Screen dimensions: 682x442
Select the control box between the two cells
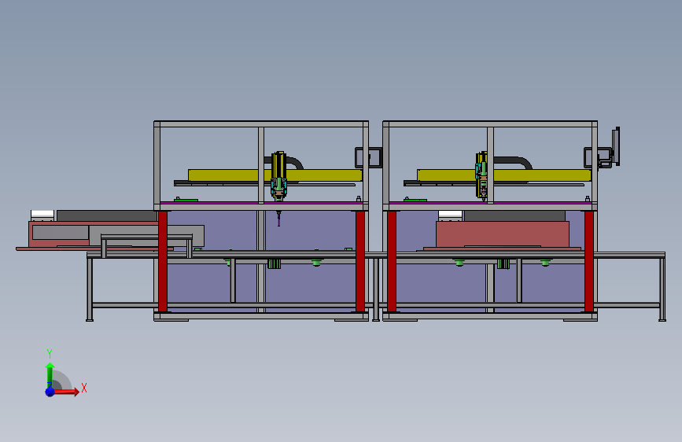point(369,157)
